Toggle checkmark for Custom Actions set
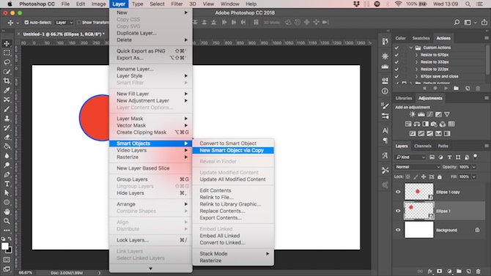The width and height of the screenshot is (491, 276). (396, 48)
